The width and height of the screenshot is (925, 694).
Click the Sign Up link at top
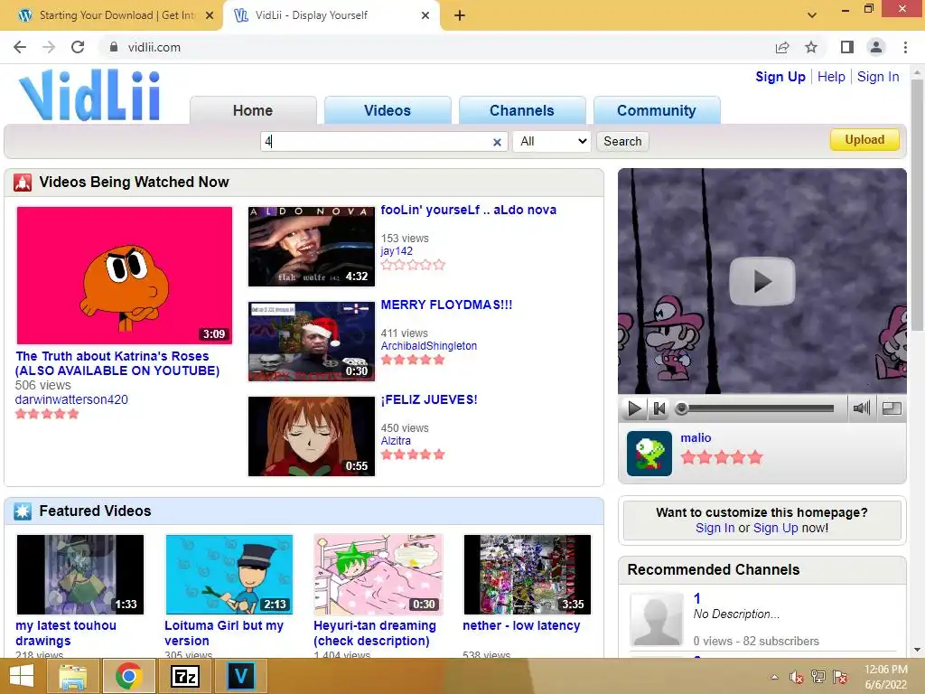pyautogui.click(x=780, y=77)
